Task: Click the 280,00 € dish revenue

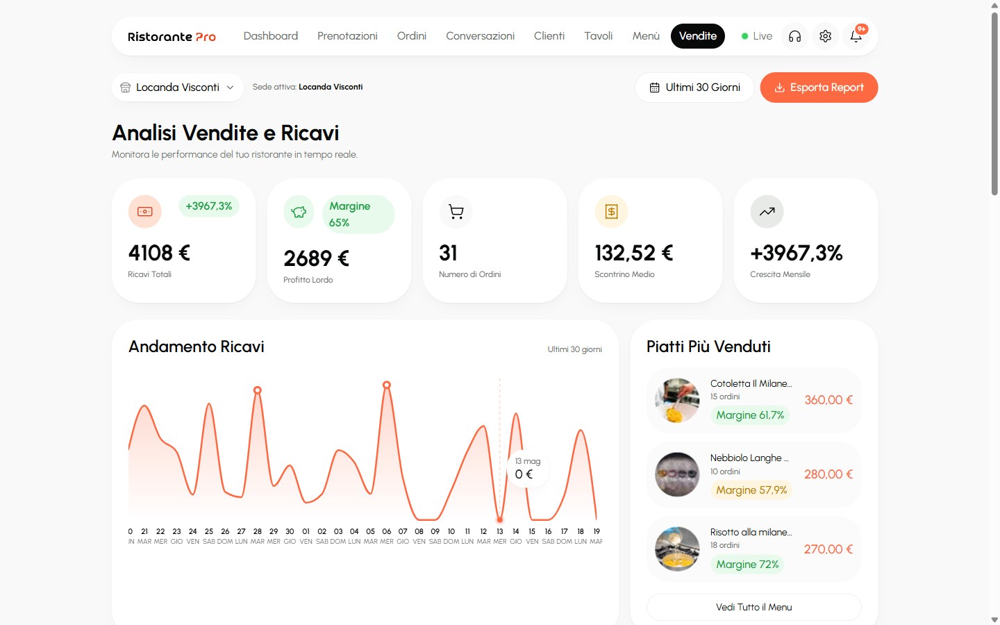Action: (828, 474)
